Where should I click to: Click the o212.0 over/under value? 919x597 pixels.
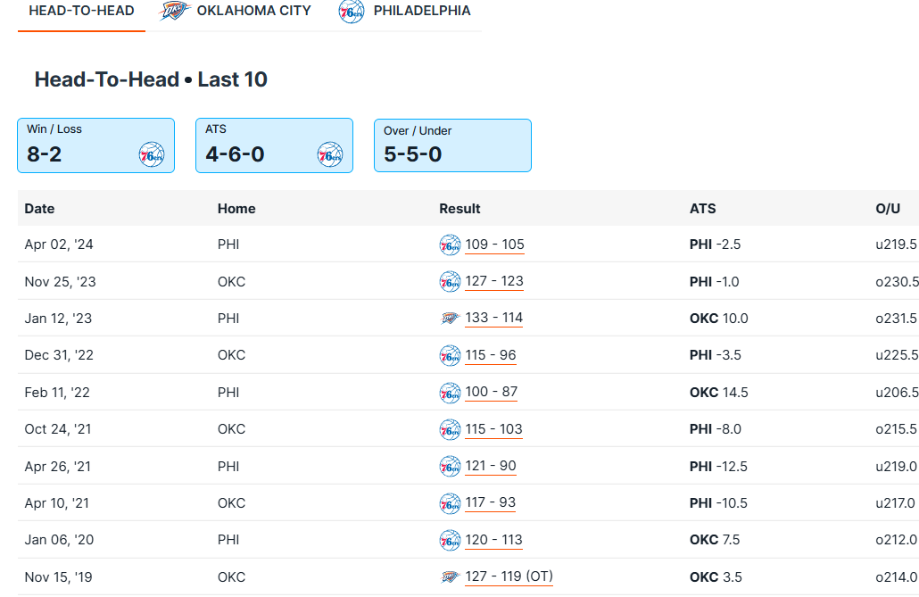point(896,540)
